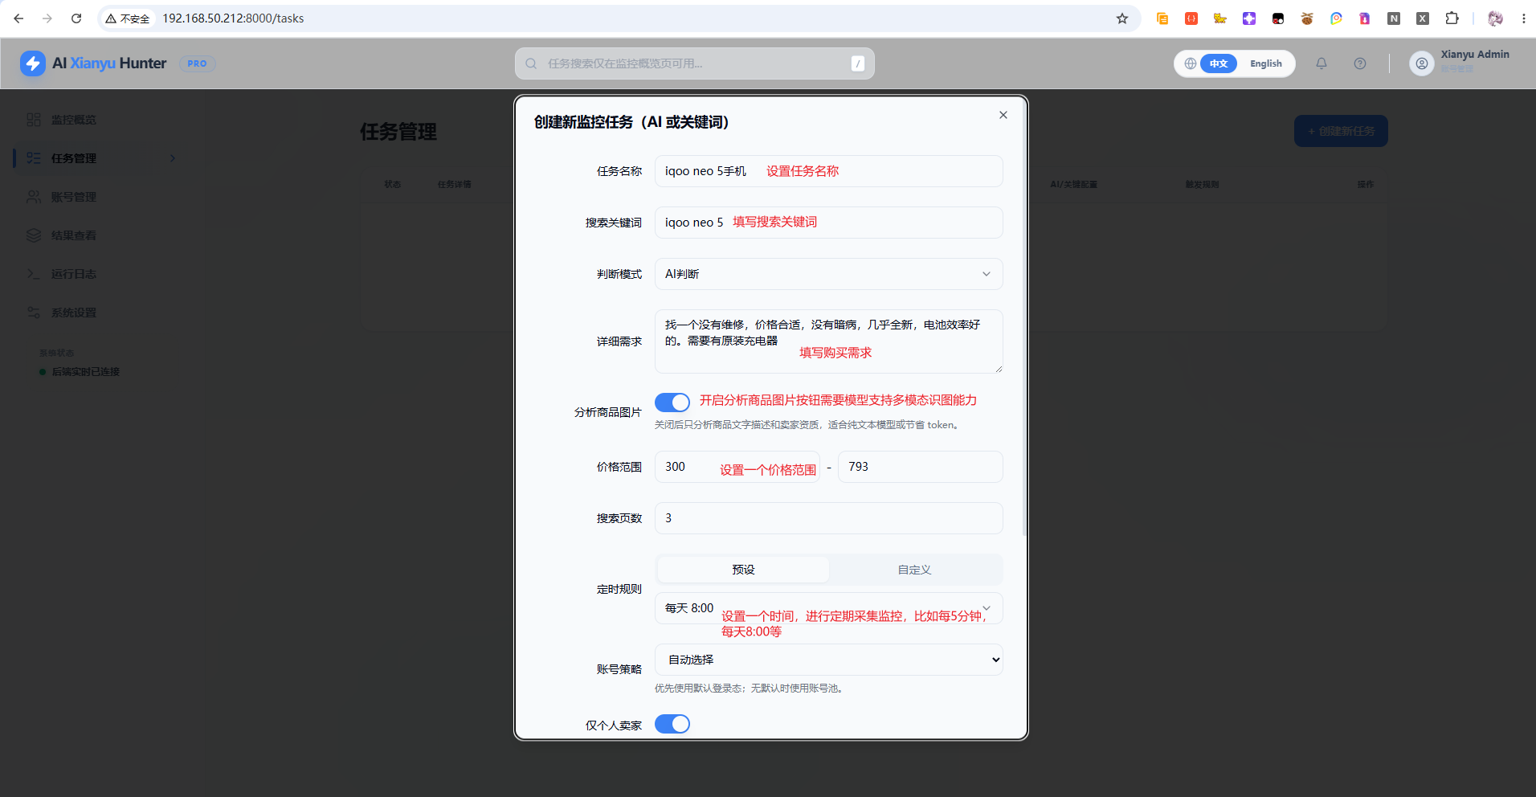Click the 任务详情 column header
This screenshot has height=797, width=1536.
click(455, 185)
